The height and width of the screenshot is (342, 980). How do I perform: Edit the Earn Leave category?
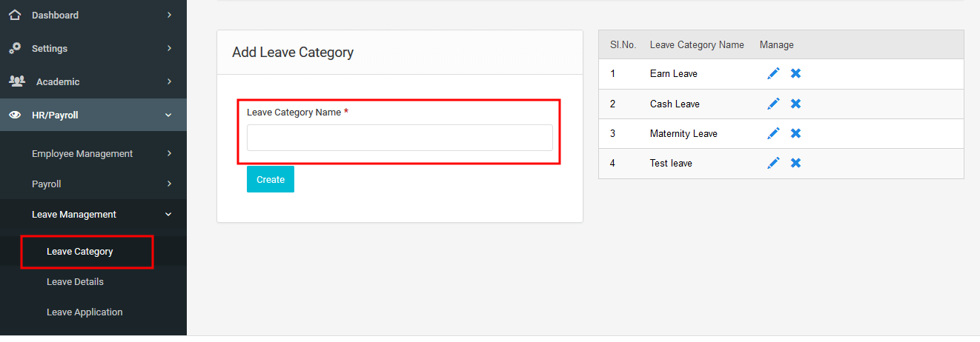[773, 73]
